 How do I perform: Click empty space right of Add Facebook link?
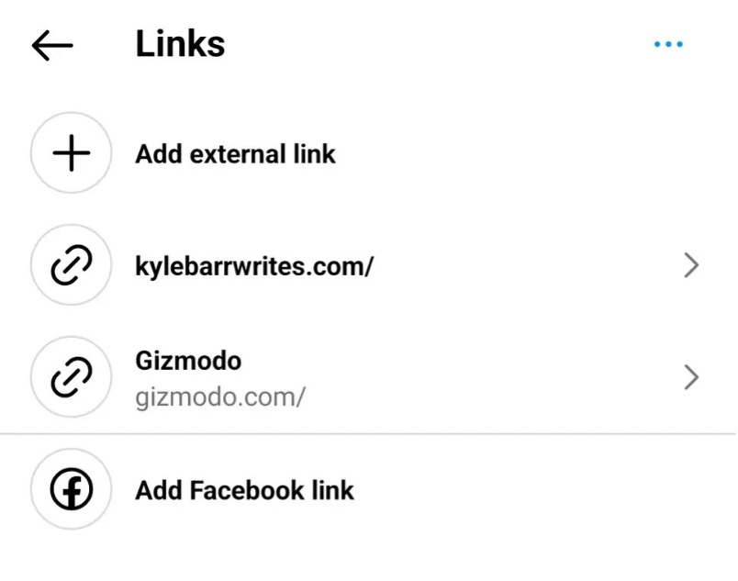click(532, 490)
